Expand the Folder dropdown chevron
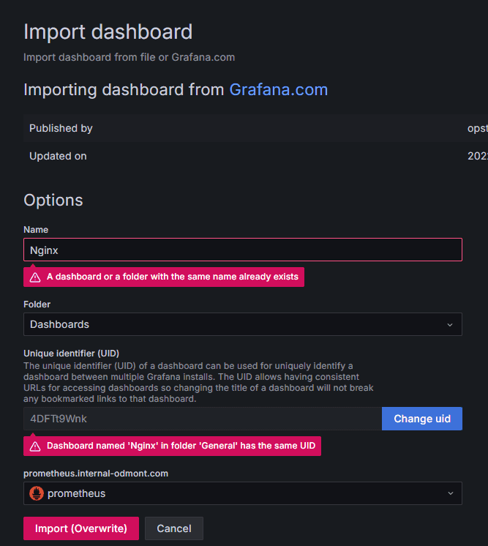The image size is (488, 546). (x=450, y=324)
